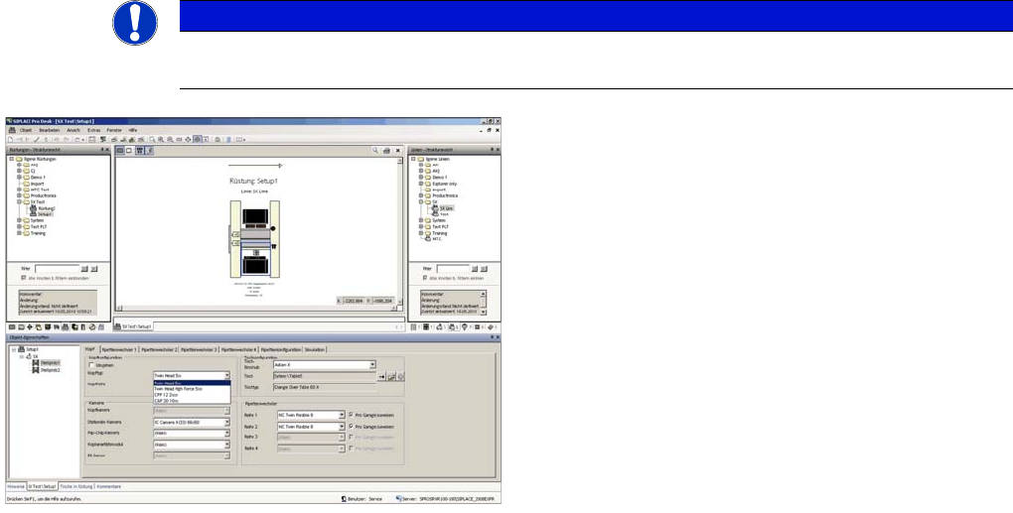Screen dimensions: 1013x513
Task: Open the Reihe 1 pipette changer dropdown
Action: point(341,414)
